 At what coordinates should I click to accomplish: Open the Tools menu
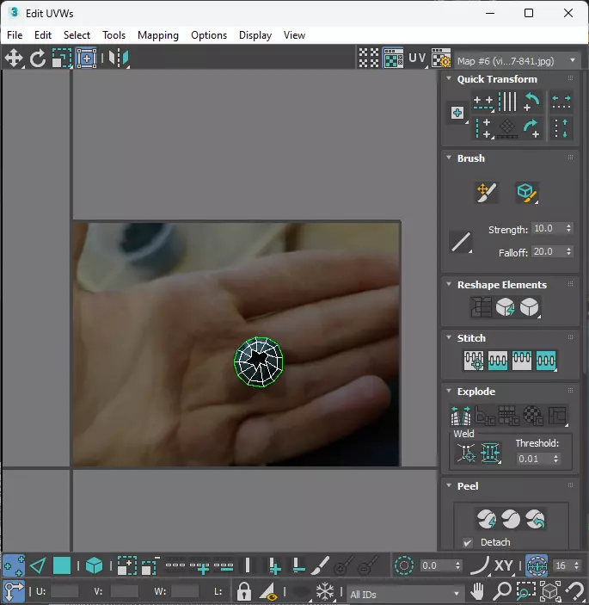(114, 35)
